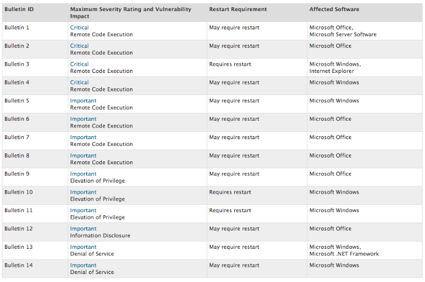The height and width of the screenshot is (282, 425).
Task: Select the Bulletin 12 ID cell
Action: [35, 232]
